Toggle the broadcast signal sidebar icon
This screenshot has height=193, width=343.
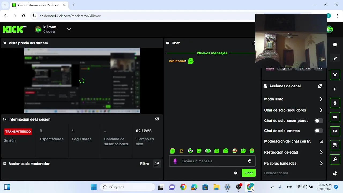coord(335,131)
